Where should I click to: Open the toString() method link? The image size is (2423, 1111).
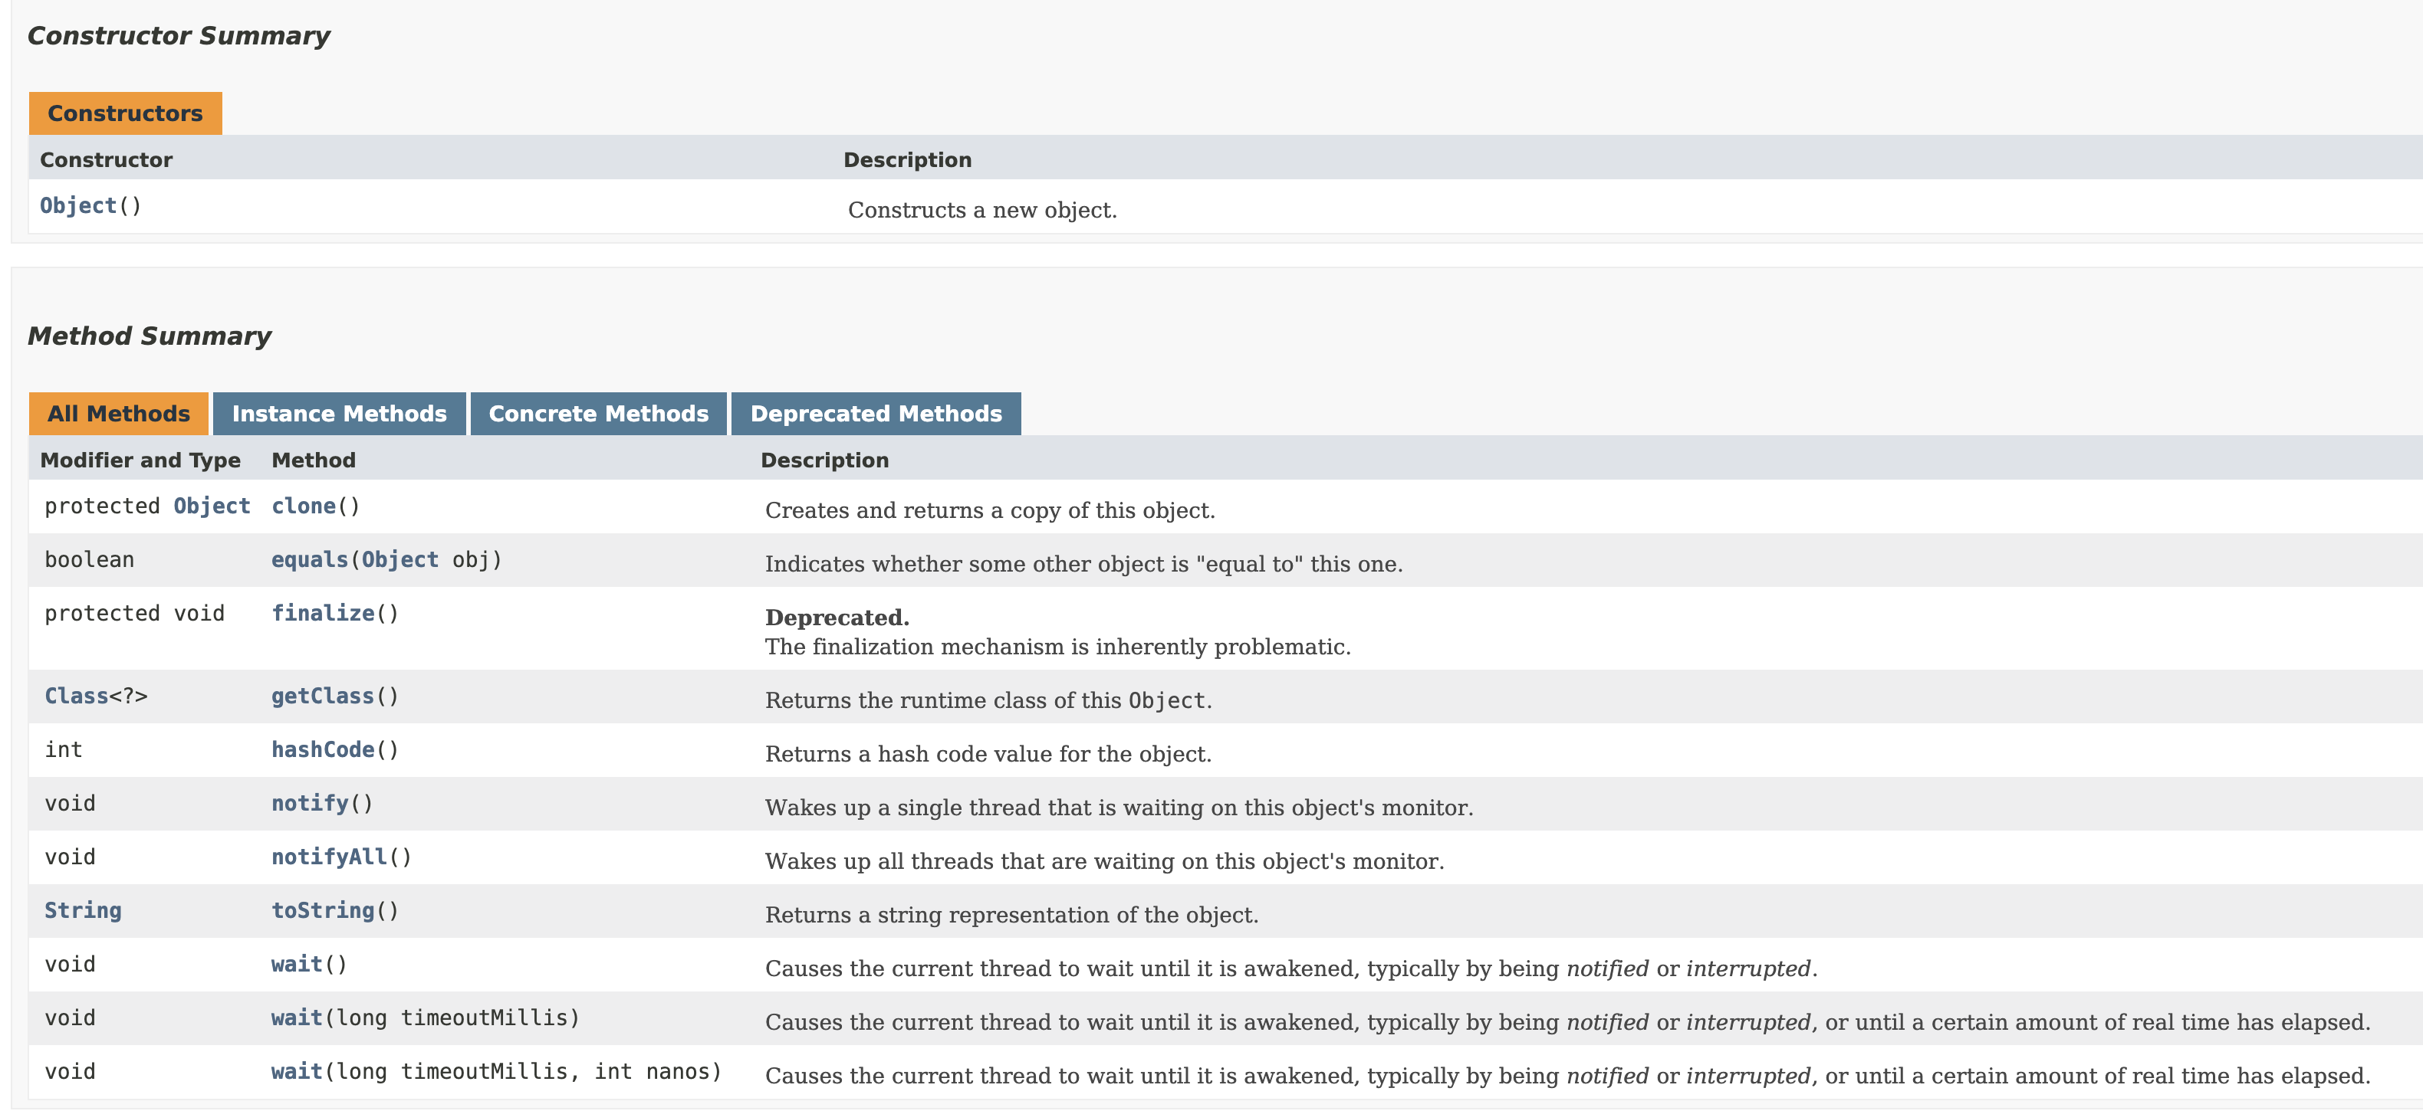point(323,909)
